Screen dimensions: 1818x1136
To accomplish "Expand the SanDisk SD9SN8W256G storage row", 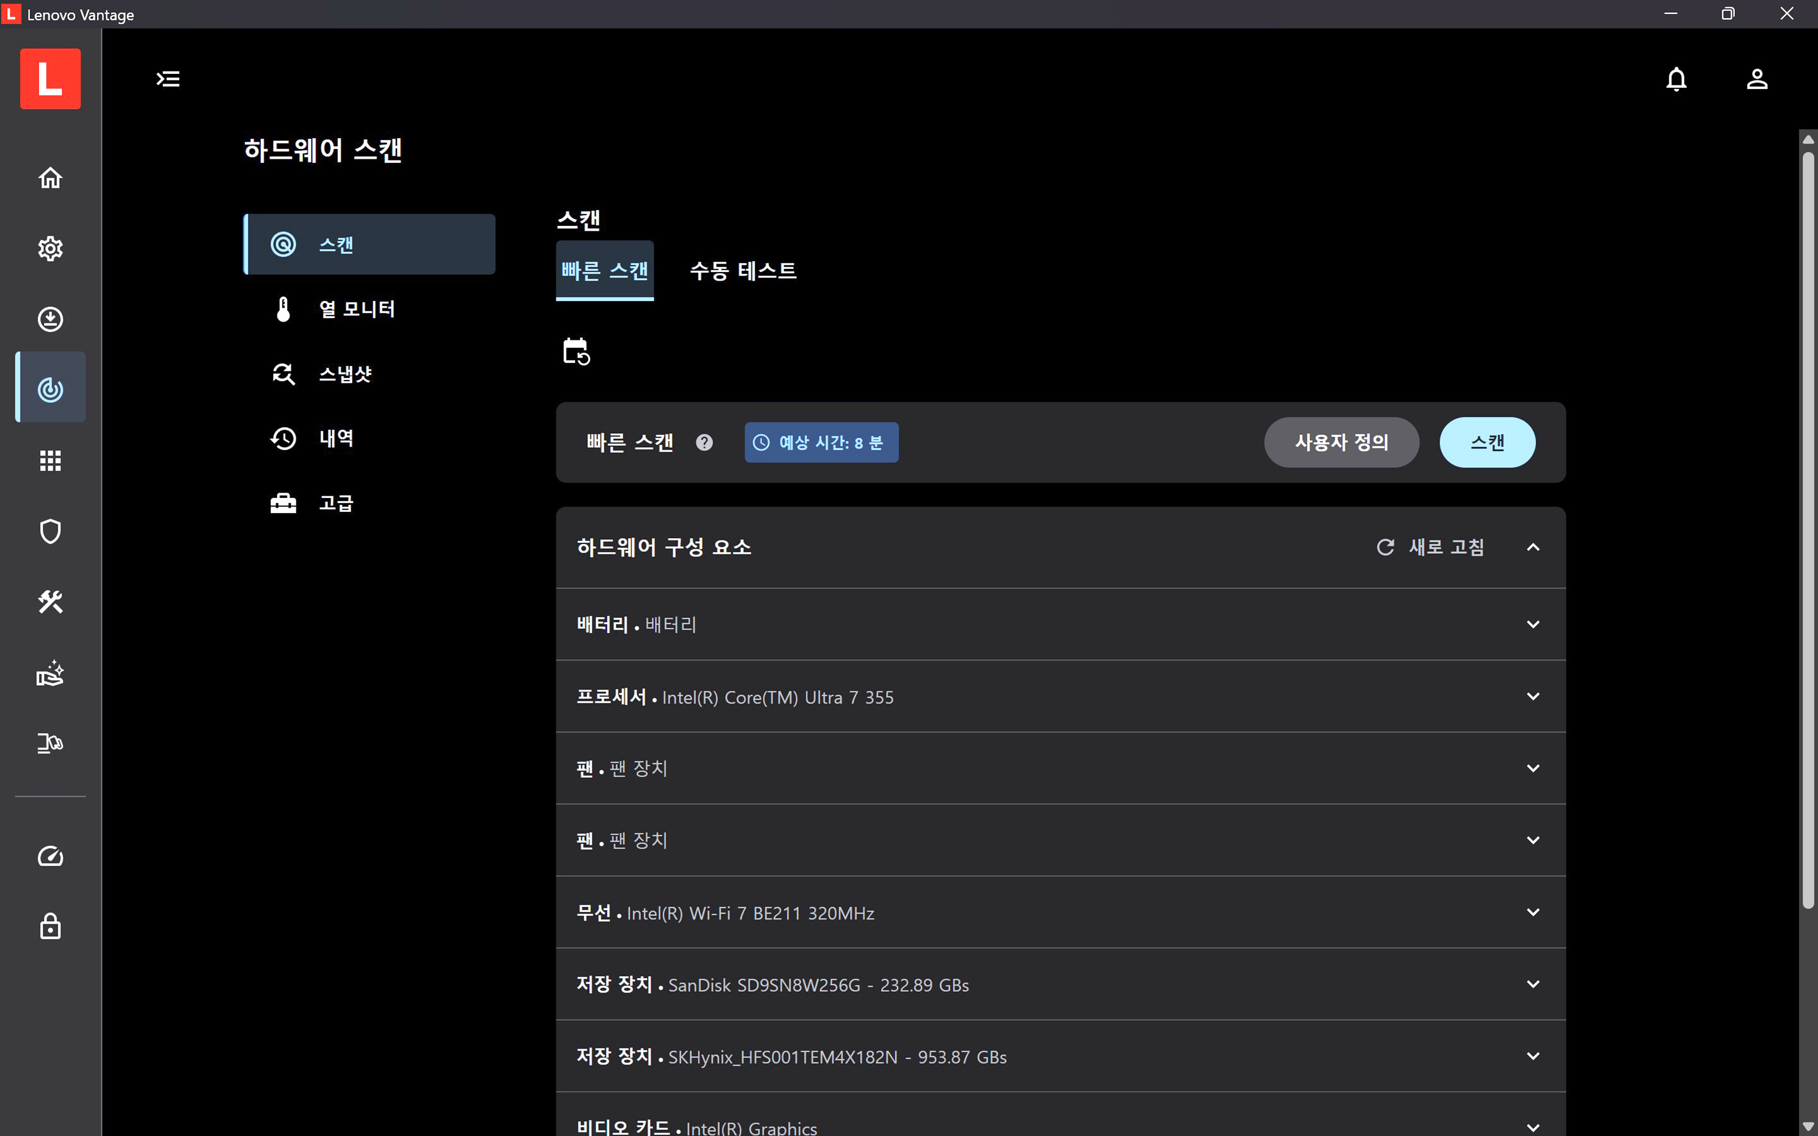I will 1060,985.
